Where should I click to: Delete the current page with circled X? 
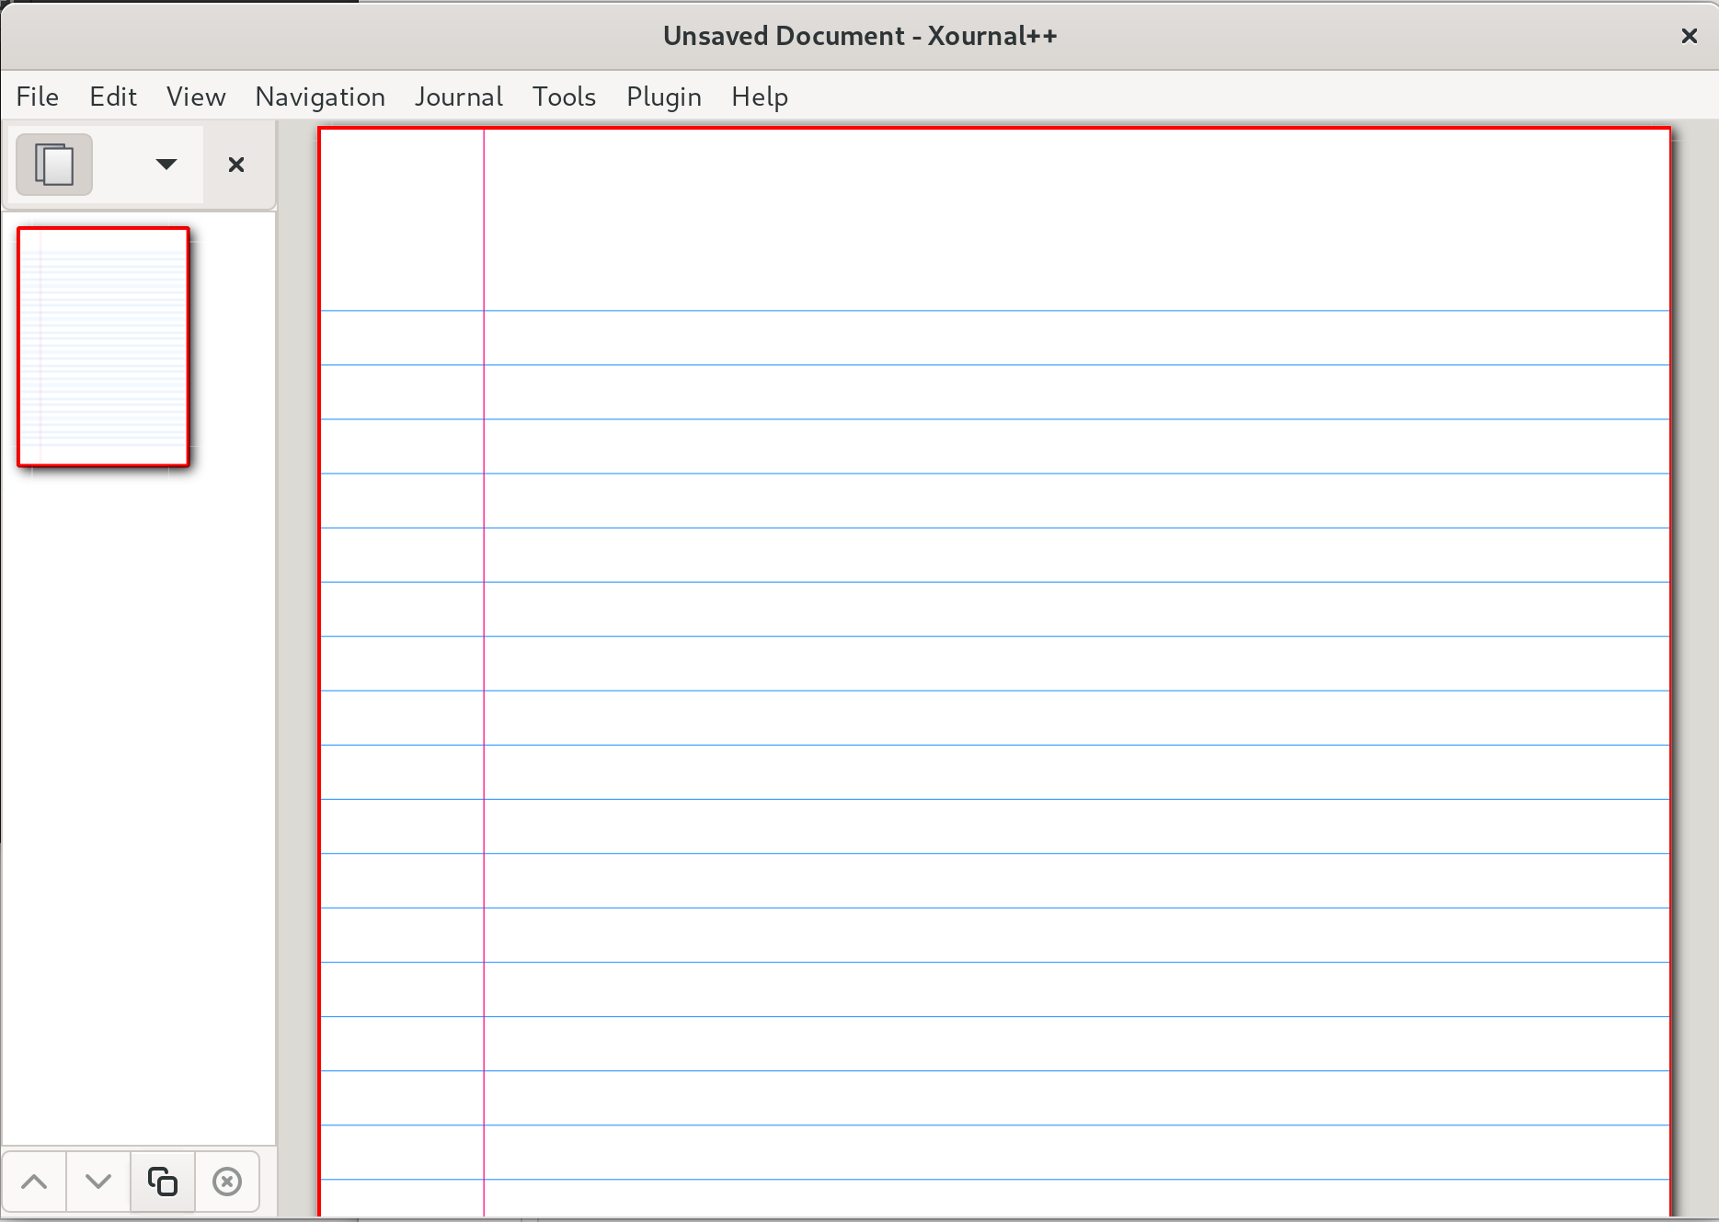pyautogui.click(x=227, y=1182)
